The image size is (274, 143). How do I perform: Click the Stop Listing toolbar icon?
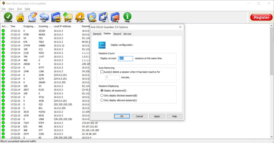pyautogui.click(x=115, y=17)
